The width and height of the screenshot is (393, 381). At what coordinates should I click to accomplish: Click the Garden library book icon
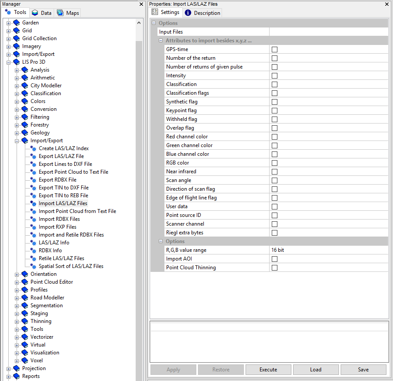tap(17, 23)
